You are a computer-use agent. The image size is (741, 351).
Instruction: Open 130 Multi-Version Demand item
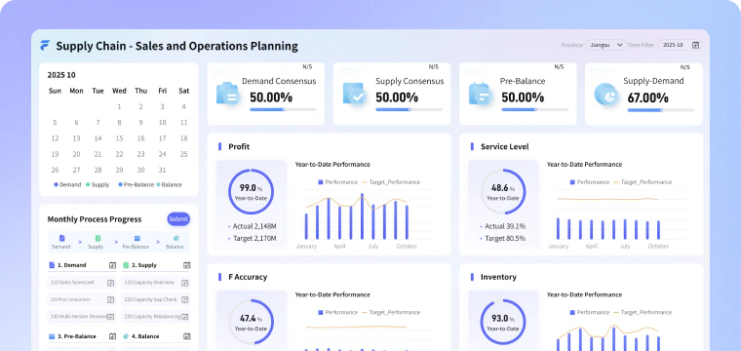[82, 317]
